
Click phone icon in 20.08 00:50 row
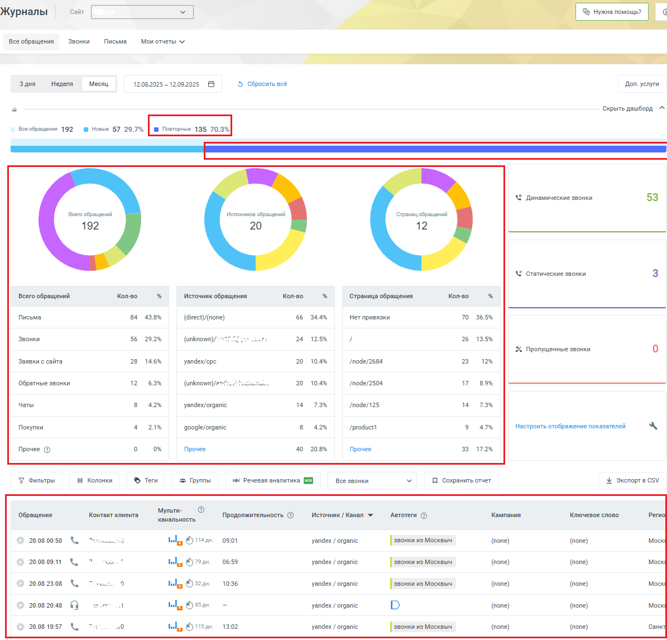click(74, 541)
